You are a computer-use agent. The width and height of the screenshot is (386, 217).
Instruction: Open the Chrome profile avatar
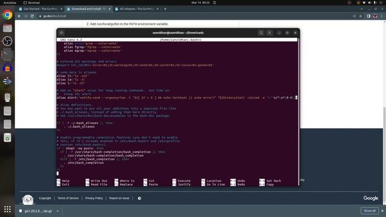(x=375, y=16)
